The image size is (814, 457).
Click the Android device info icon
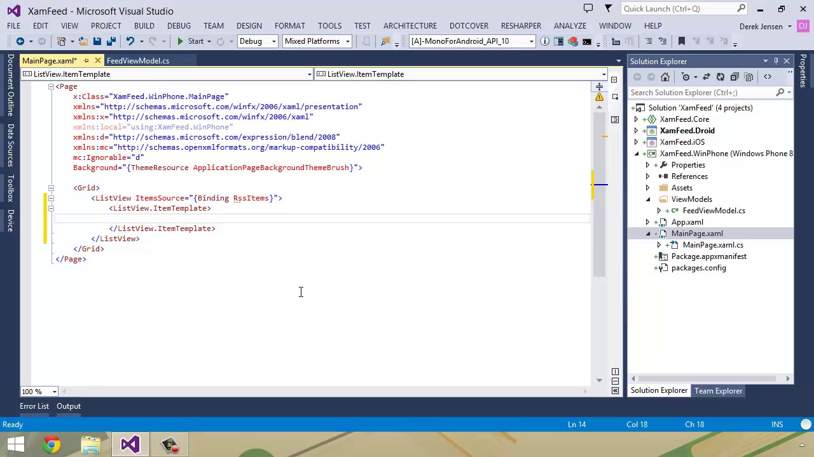tap(545, 41)
